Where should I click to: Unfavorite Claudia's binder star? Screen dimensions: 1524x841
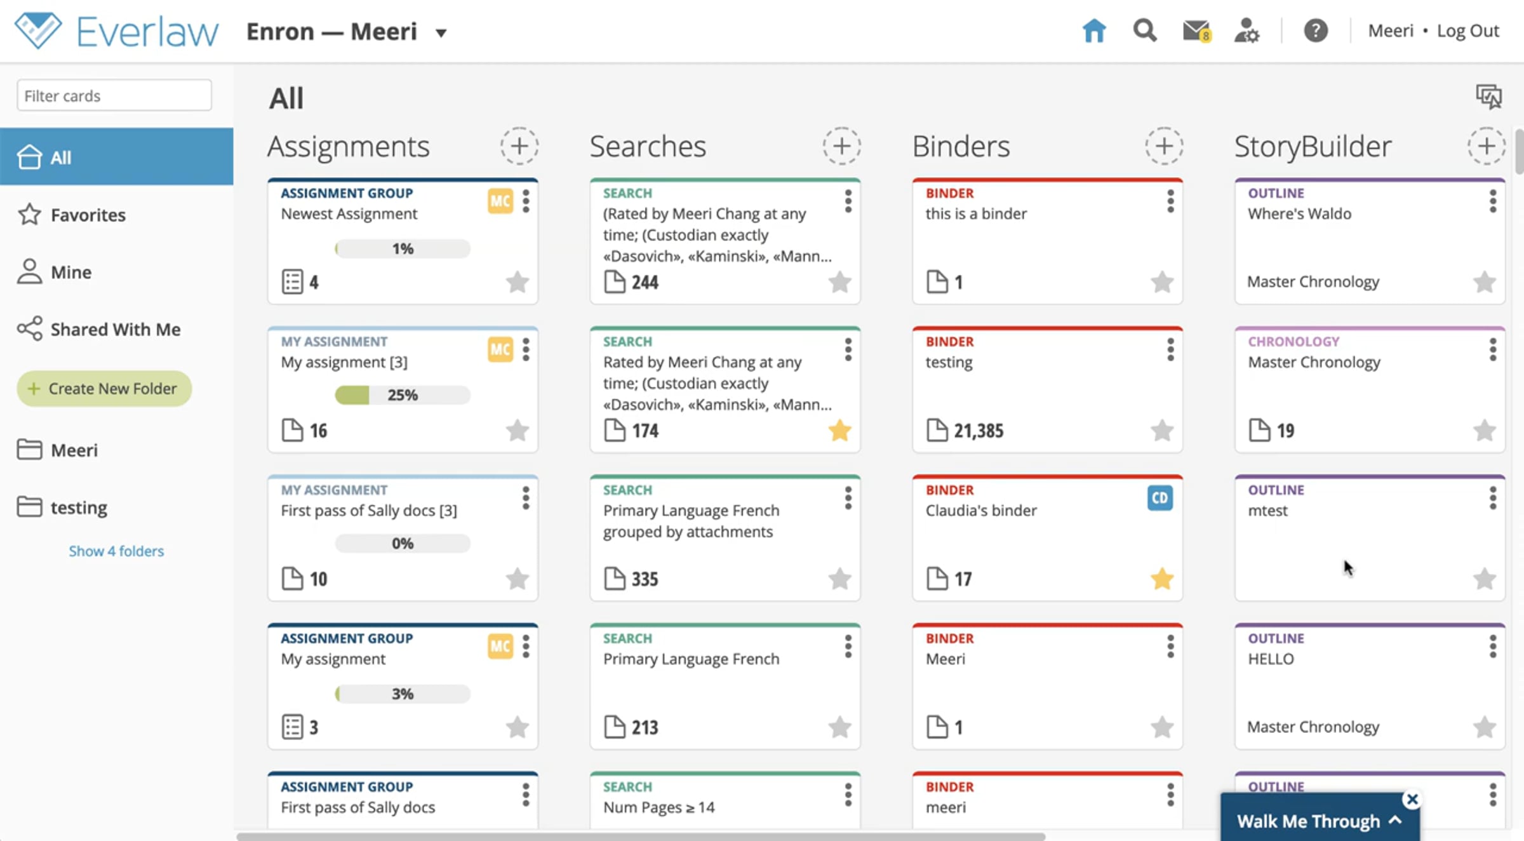tap(1162, 579)
